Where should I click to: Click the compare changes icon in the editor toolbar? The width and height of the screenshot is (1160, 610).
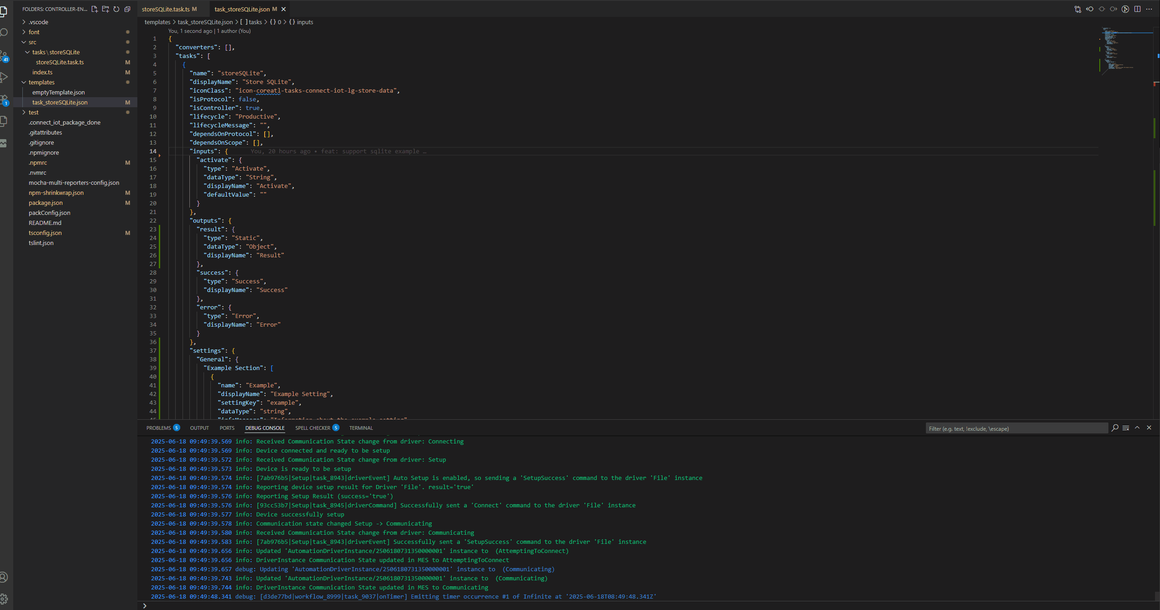point(1078,9)
